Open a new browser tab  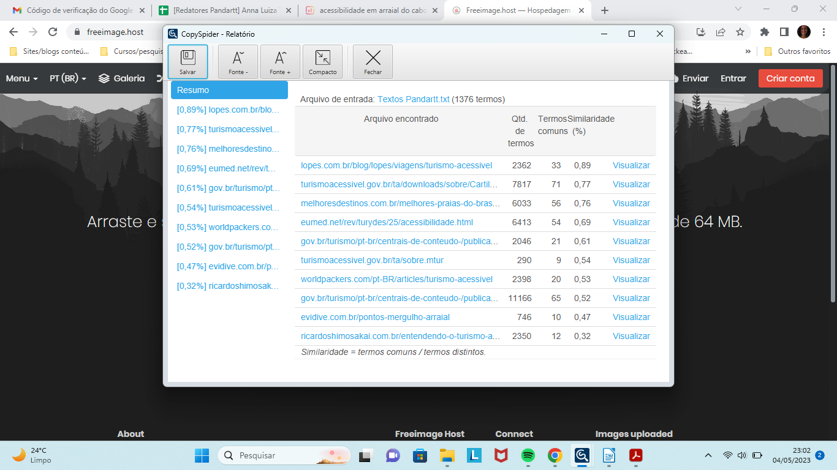click(605, 10)
